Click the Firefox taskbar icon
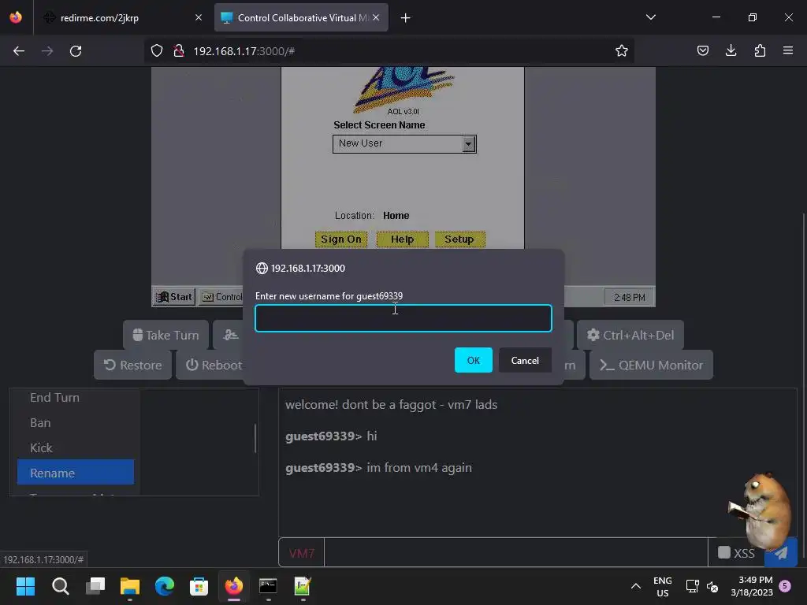The width and height of the screenshot is (807, 605). point(233,586)
